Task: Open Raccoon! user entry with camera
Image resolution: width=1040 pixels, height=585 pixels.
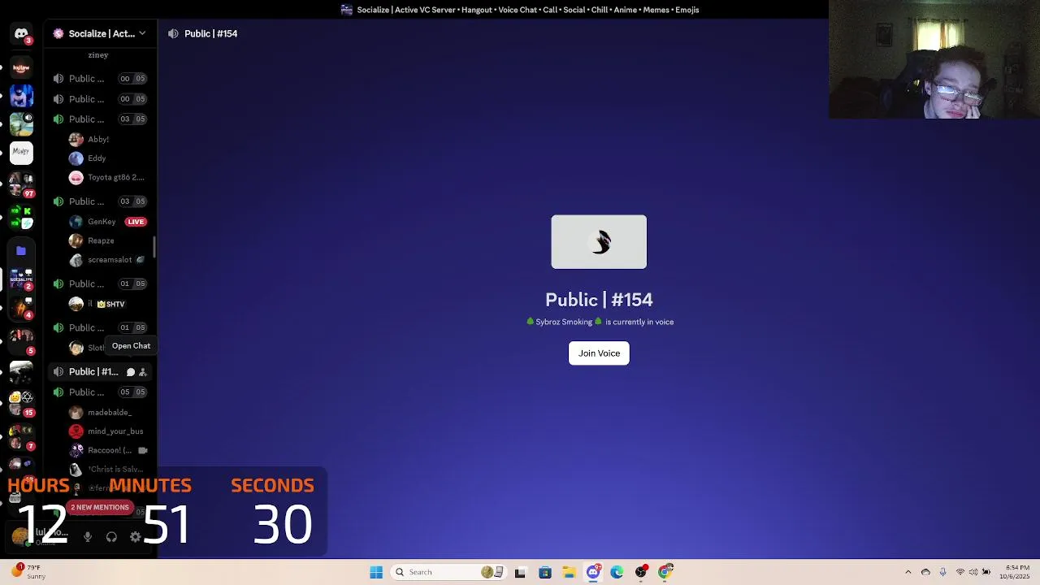Action: point(107,450)
